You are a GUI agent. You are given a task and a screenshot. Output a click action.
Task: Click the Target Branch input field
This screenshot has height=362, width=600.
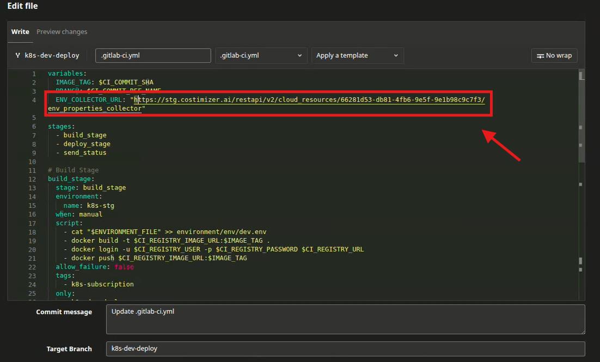click(x=346, y=348)
